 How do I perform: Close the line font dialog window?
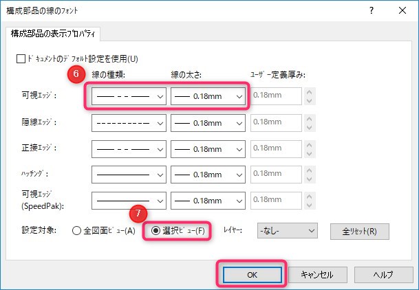tap(402, 10)
